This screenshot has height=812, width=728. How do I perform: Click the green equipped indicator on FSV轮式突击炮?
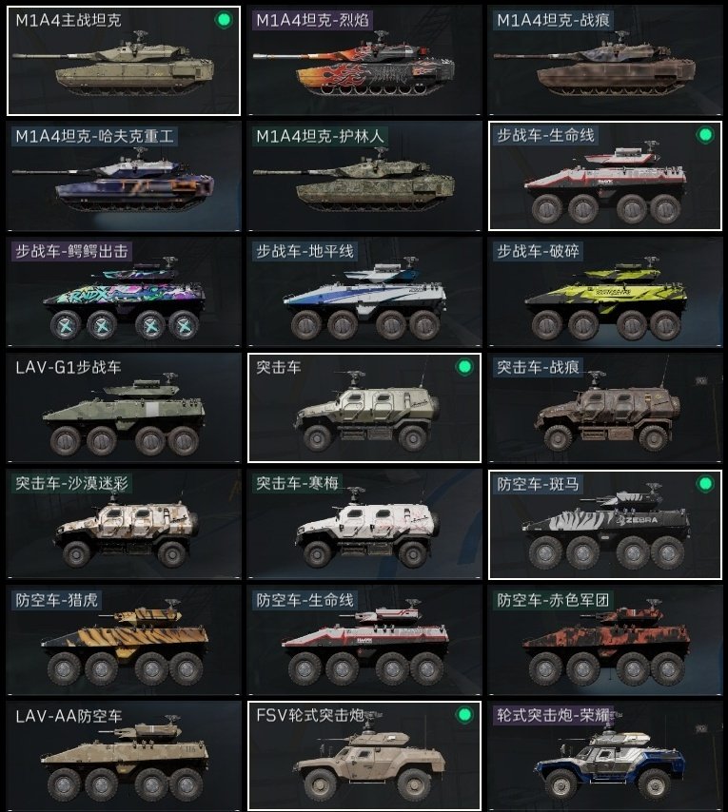[x=464, y=715]
